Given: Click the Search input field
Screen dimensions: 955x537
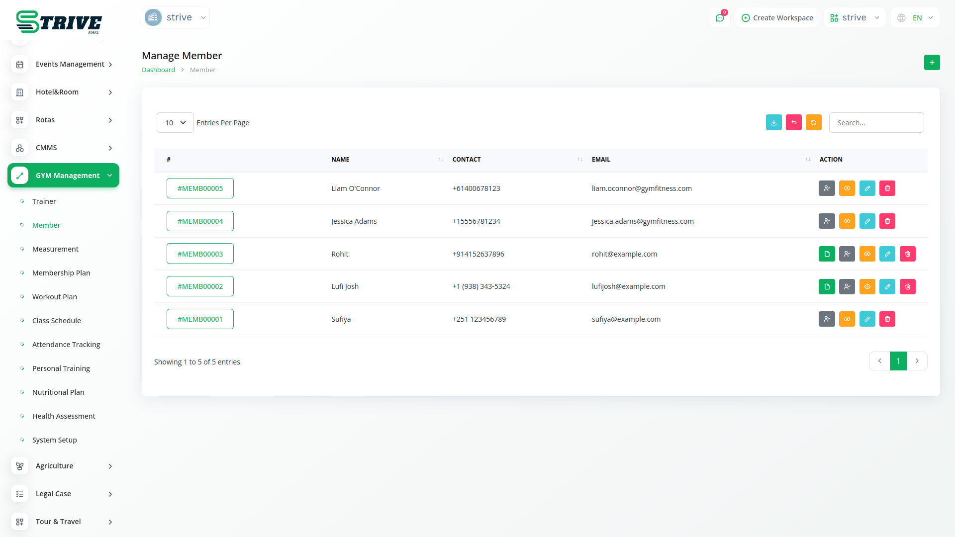Looking at the screenshot, I should 876,123.
